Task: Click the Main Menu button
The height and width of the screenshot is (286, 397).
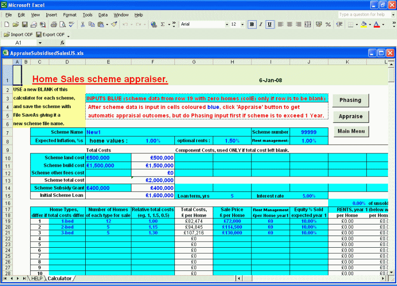Action: click(x=351, y=131)
